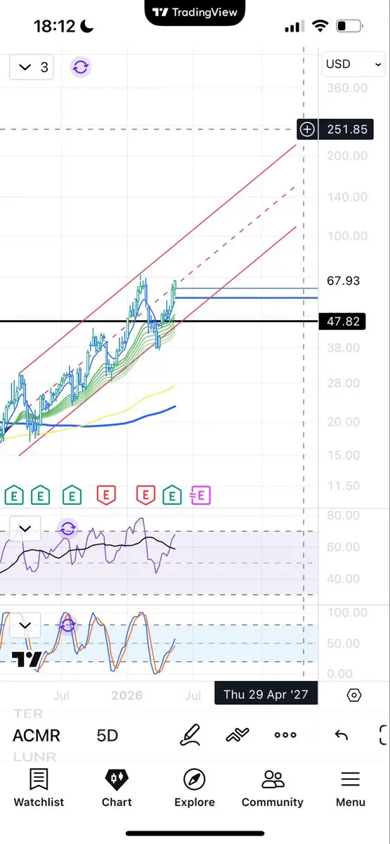This screenshot has height=844, width=390.
Task: Switch to the Chart tab
Action: (117, 788)
